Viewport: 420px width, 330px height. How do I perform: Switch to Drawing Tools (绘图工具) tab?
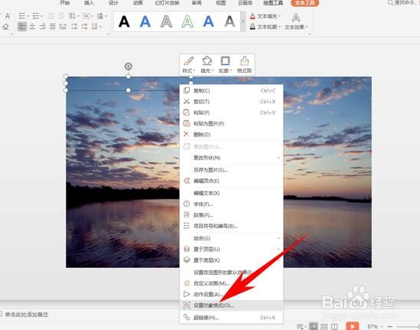click(273, 3)
